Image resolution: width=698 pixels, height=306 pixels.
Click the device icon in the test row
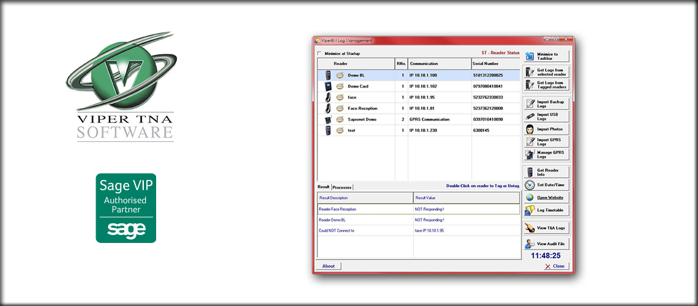[x=328, y=130]
